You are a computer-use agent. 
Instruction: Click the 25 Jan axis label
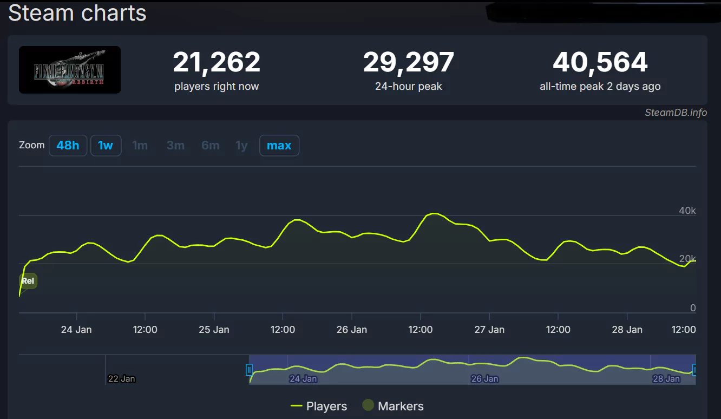[x=214, y=330]
